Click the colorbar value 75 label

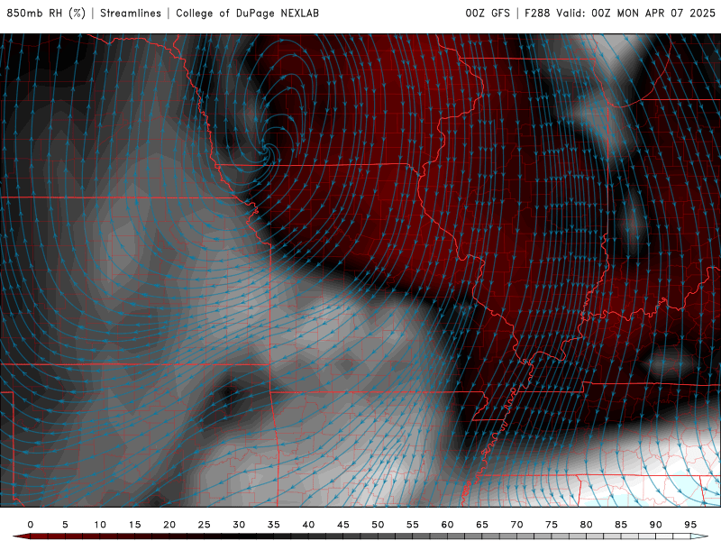pyautogui.click(x=552, y=525)
